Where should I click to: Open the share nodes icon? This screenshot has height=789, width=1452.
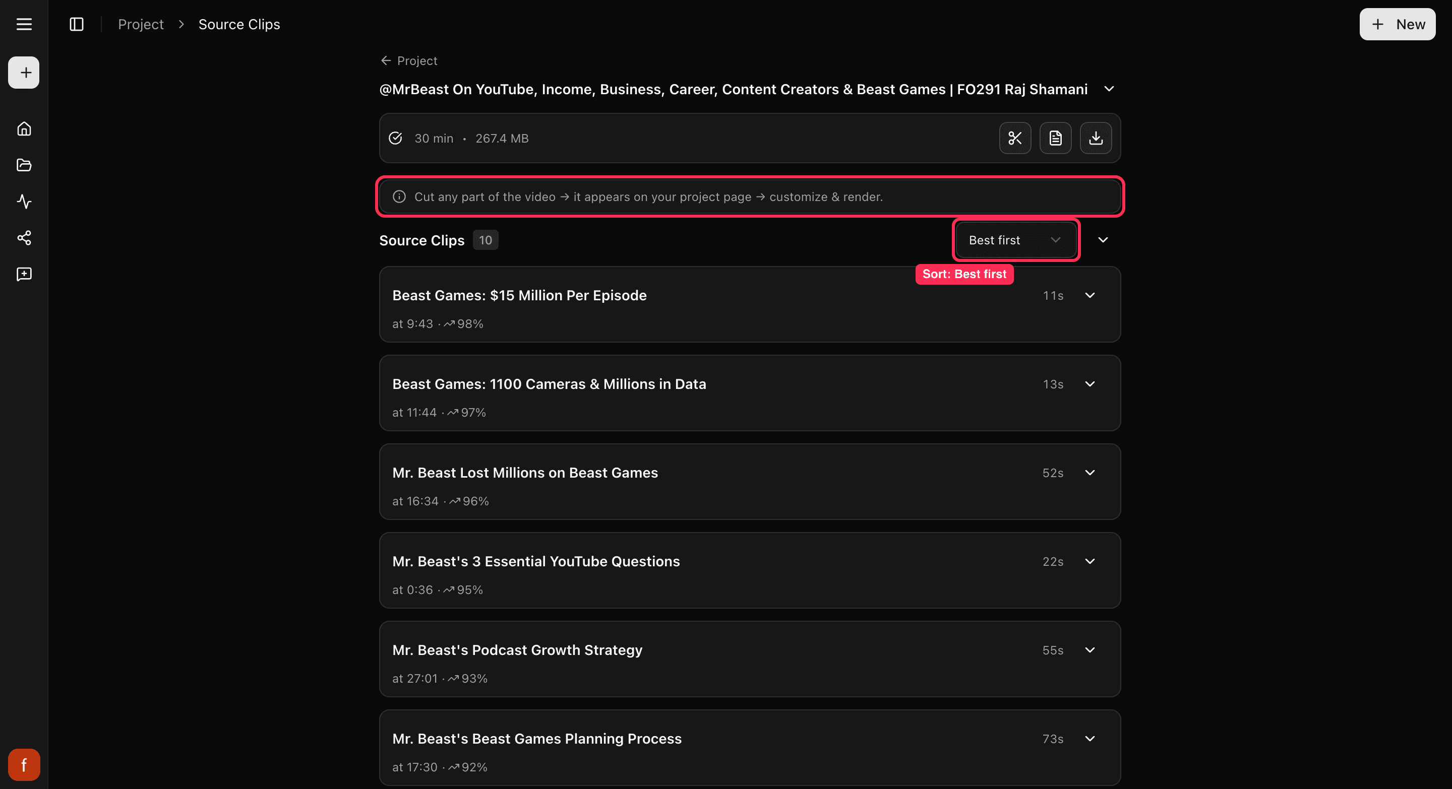[x=24, y=238]
